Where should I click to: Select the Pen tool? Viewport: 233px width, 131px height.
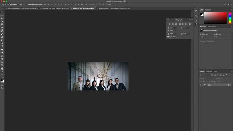2,56
